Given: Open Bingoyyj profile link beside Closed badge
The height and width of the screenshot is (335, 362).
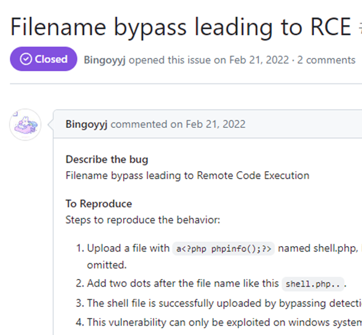Looking at the screenshot, I should click(x=105, y=60).
